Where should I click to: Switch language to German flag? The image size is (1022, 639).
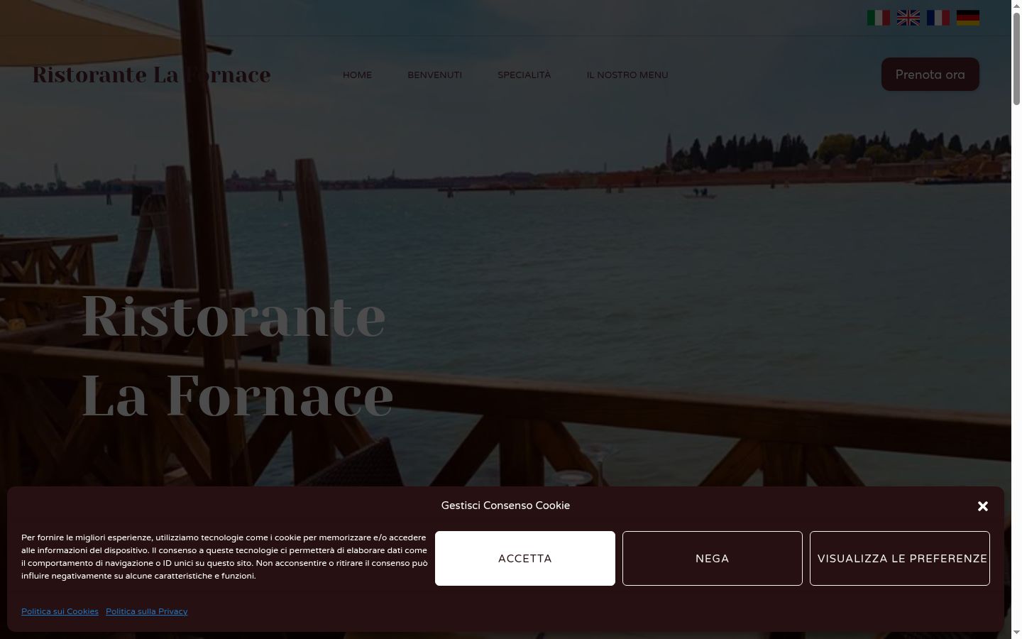pos(968,18)
